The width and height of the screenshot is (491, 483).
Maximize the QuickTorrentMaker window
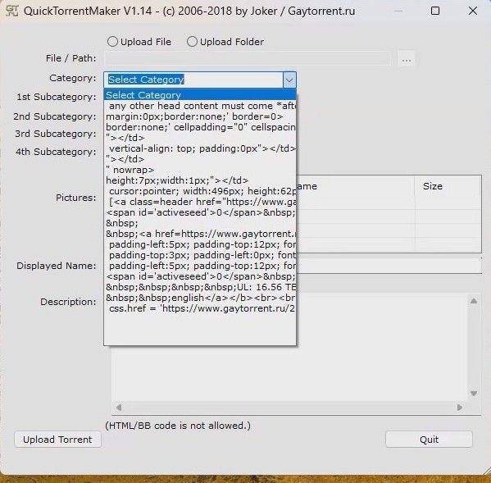435,11
